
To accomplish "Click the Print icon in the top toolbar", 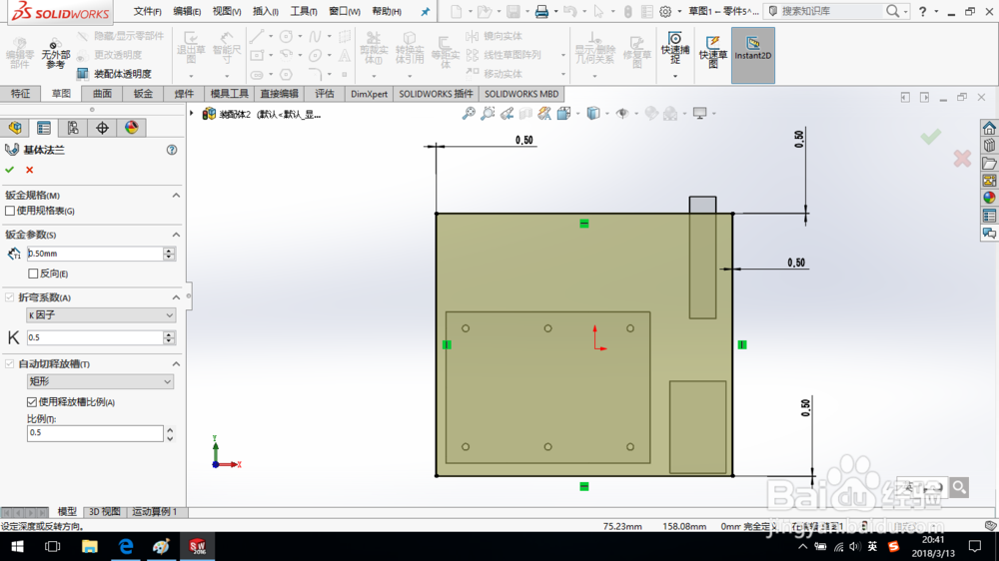I will [x=541, y=11].
